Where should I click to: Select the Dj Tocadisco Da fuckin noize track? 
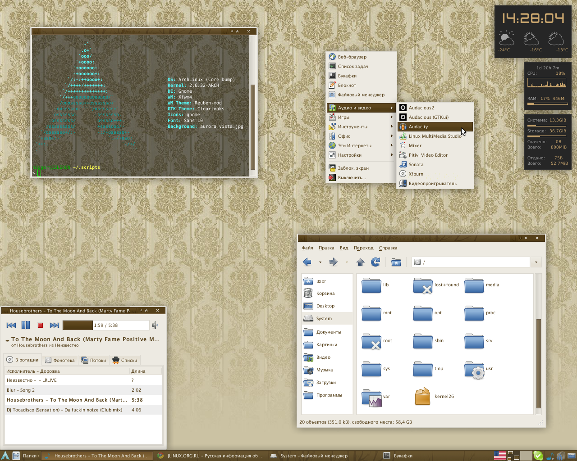(x=83, y=410)
